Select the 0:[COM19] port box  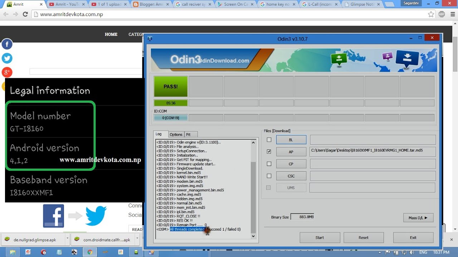[x=171, y=117]
